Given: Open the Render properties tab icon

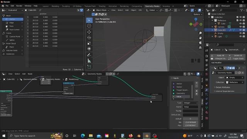Looking at the screenshot, I should click(x=207, y=56).
